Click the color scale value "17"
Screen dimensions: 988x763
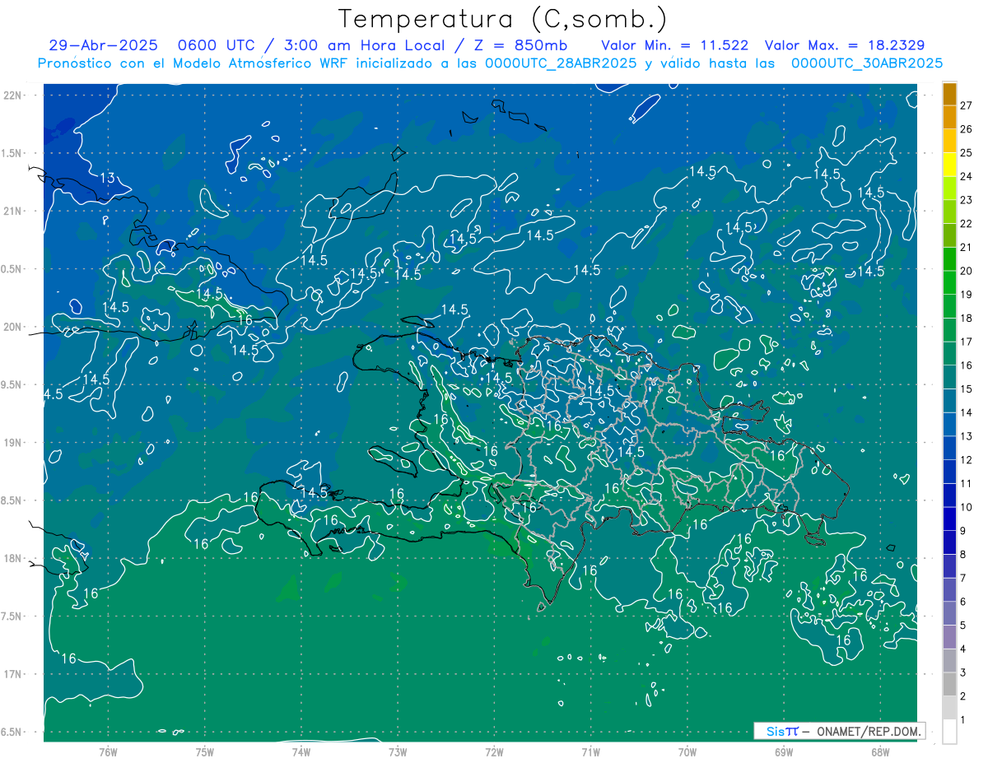967,342
